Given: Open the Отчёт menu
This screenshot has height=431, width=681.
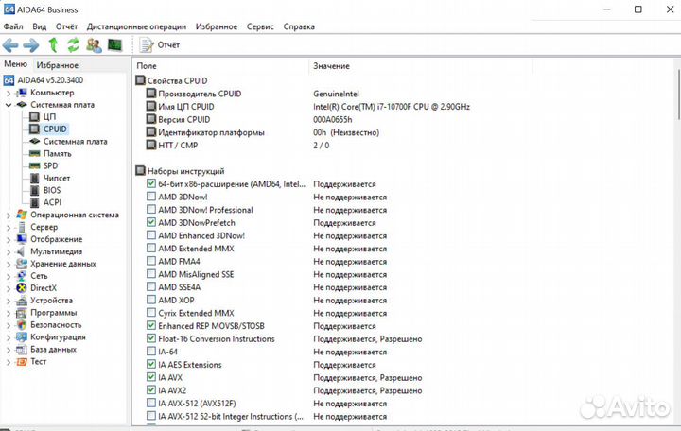Looking at the screenshot, I should tap(66, 26).
